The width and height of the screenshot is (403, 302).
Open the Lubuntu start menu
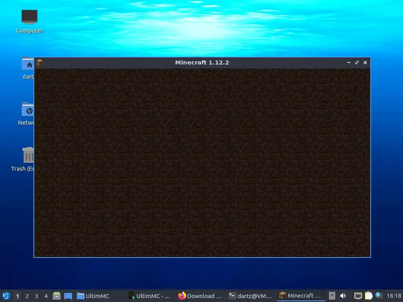[x=6, y=296]
